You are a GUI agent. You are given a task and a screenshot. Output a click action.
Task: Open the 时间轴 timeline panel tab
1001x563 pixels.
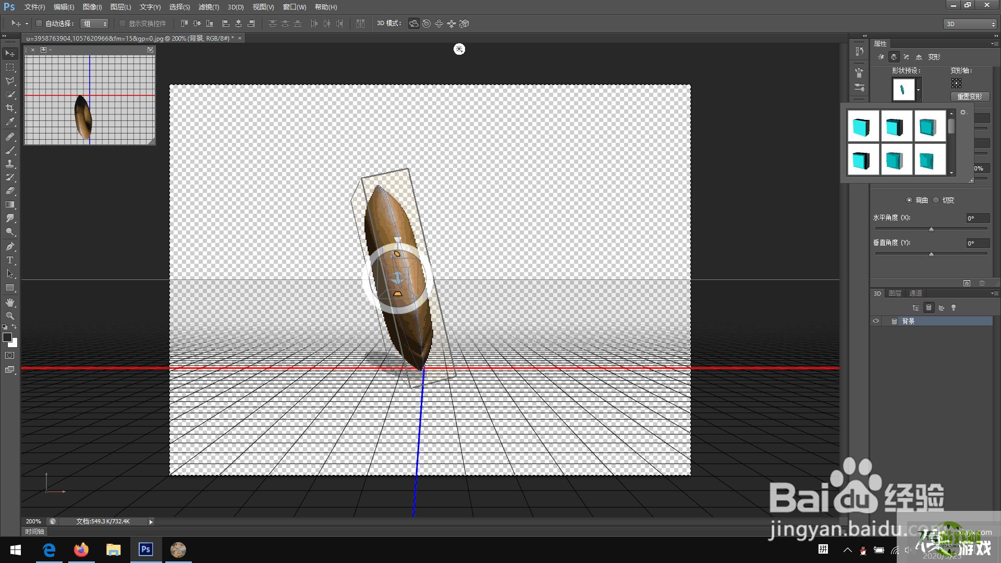pos(34,532)
